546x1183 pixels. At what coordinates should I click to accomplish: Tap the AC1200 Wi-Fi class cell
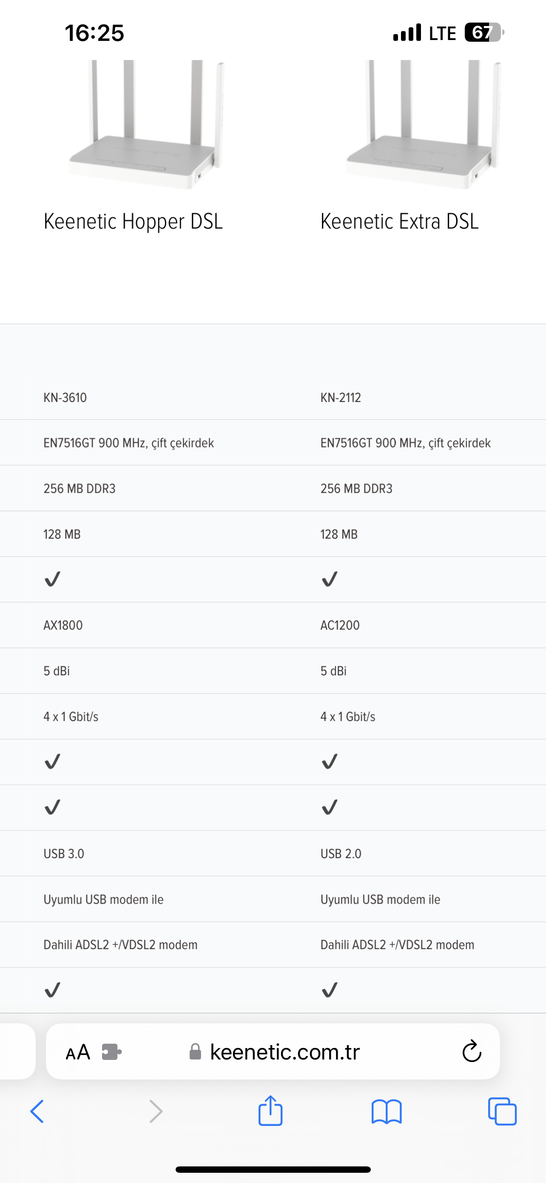340,626
